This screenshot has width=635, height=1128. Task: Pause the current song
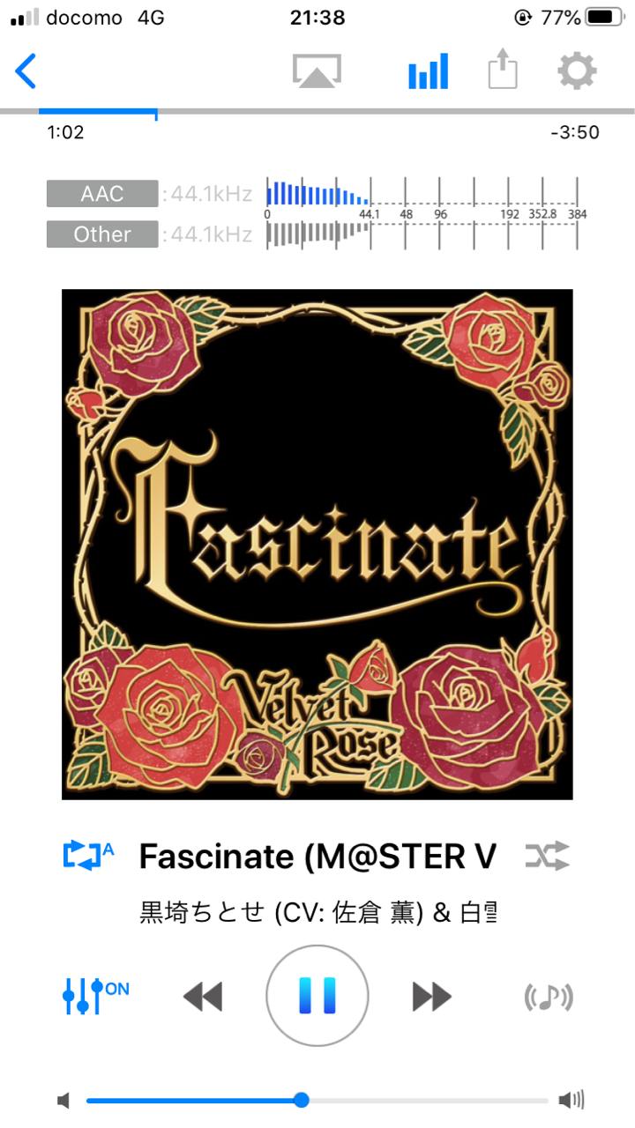coord(317,996)
